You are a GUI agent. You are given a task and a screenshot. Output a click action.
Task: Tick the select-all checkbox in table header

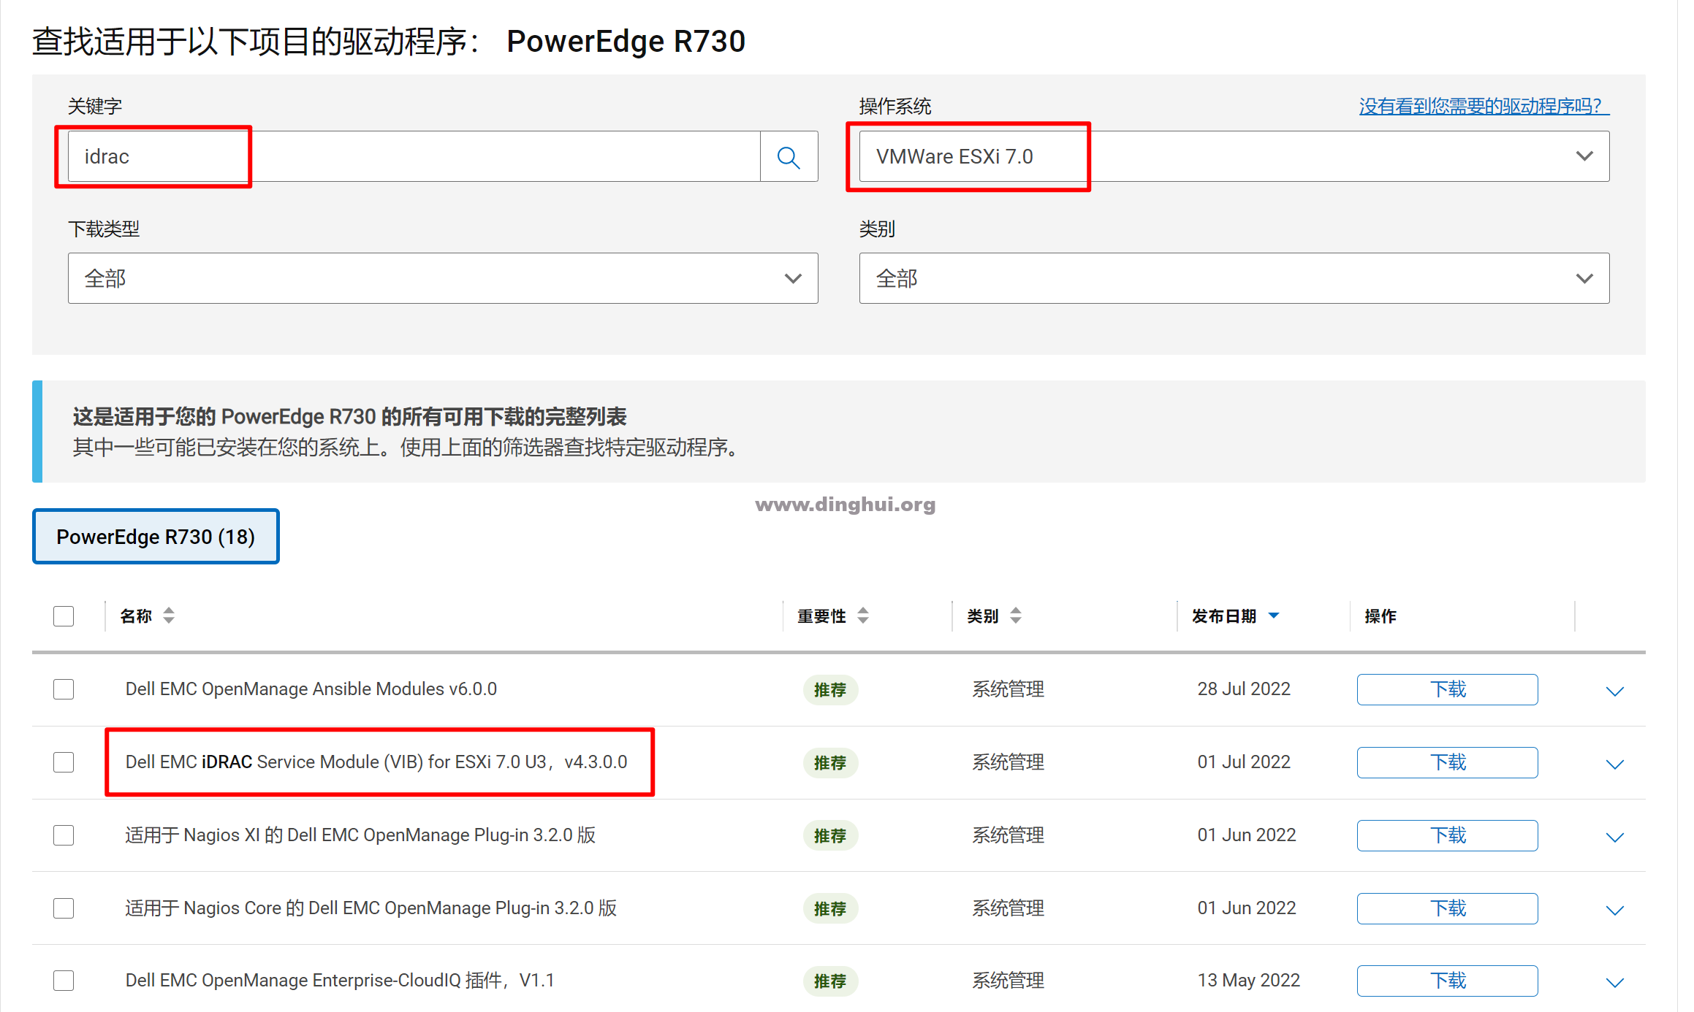click(64, 616)
